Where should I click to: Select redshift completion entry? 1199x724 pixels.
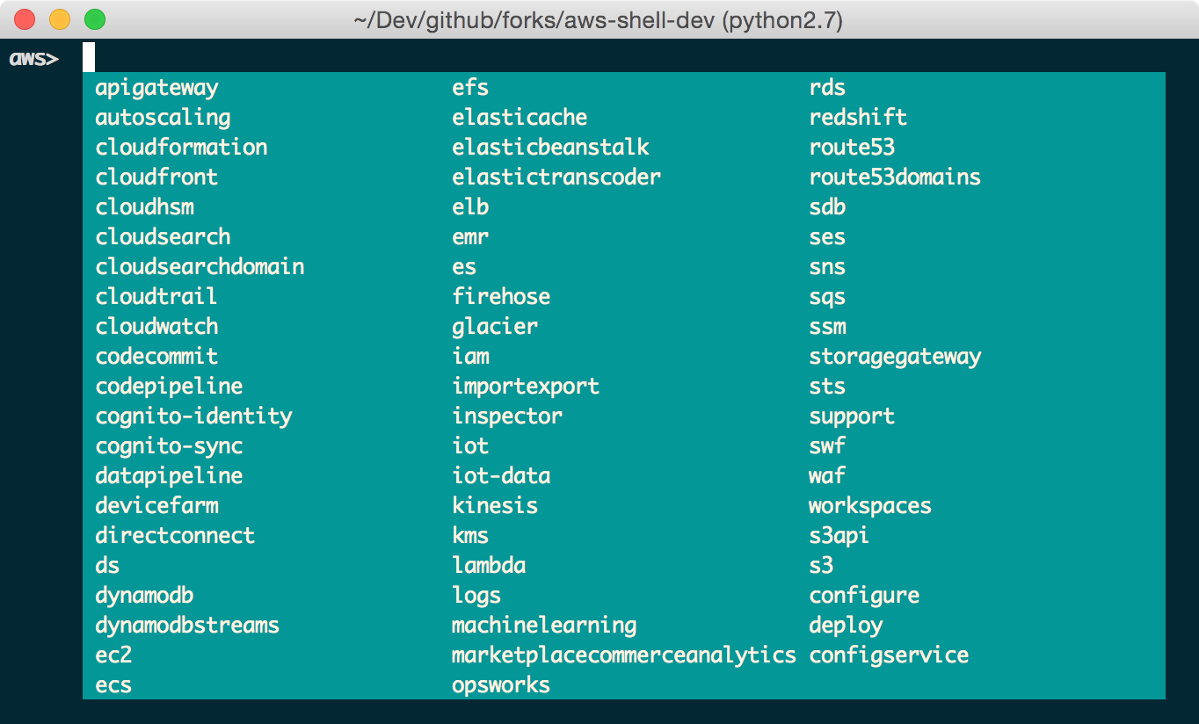pyautogui.click(x=858, y=118)
